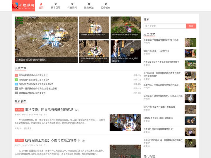Viewport: 211px width, 158px height.
Task: Click the heart icon above 传奇发布
Action: pyautogui.click(x=105, y=4)
